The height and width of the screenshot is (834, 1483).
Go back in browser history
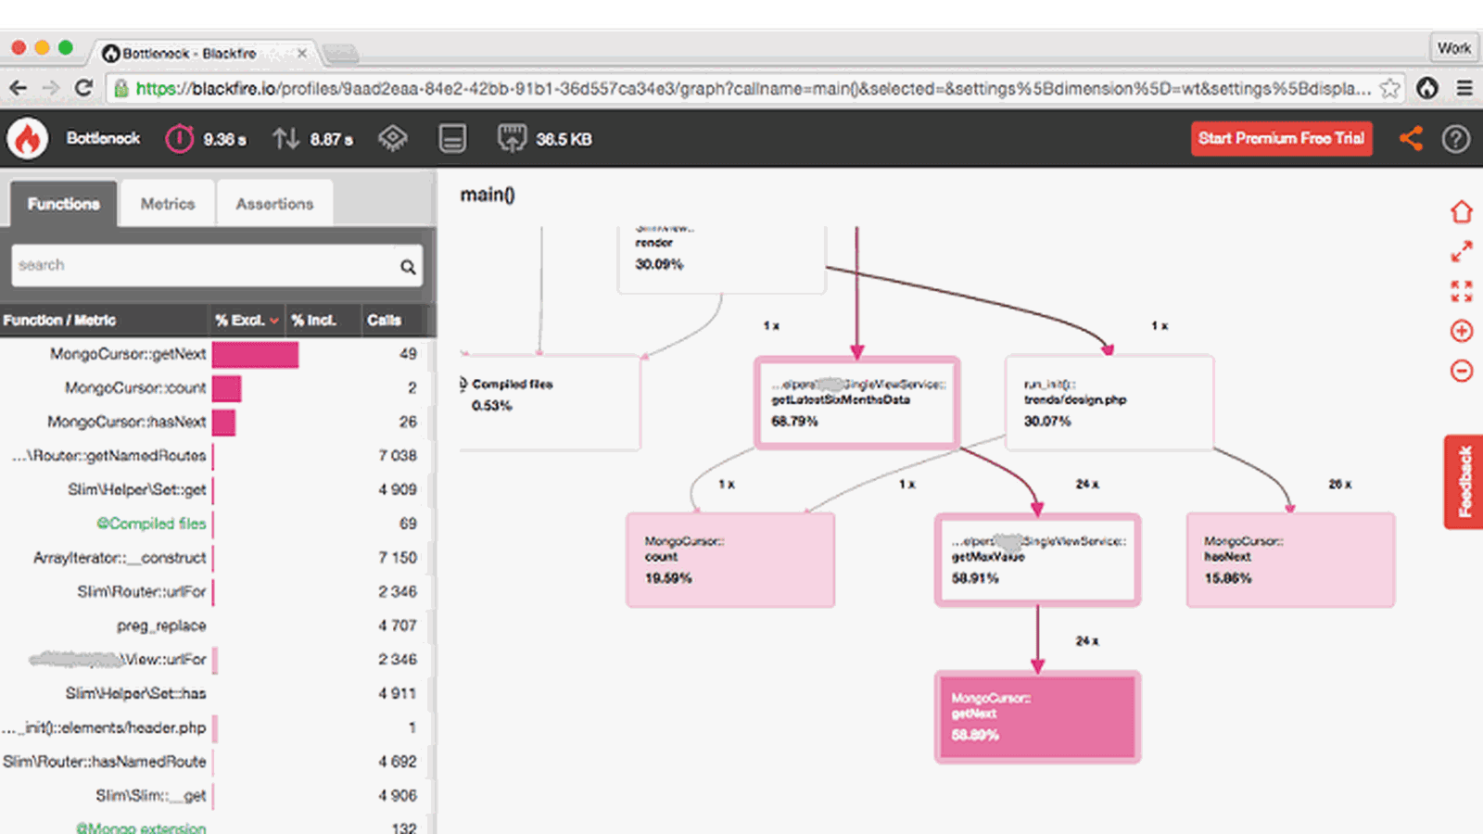[x=18, y=88]
